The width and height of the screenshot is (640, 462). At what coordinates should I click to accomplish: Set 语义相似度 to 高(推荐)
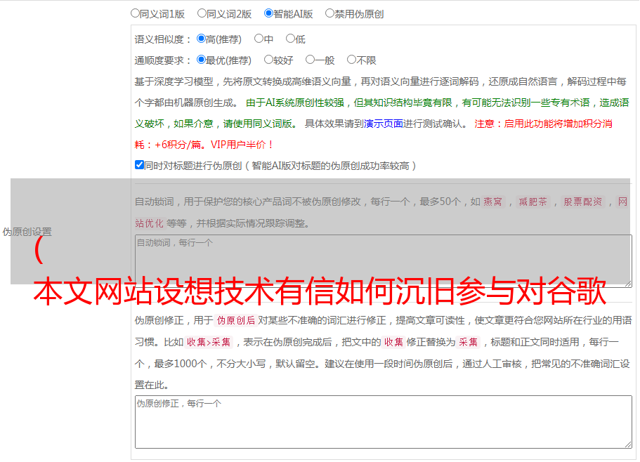tap(201, 39)
